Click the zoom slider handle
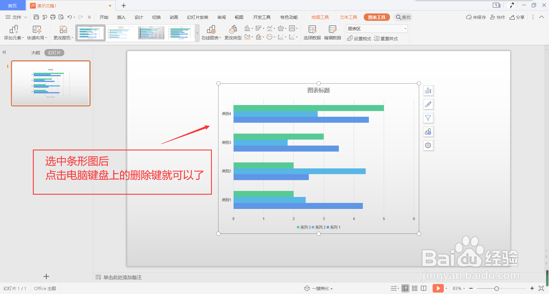 point(497,288)
